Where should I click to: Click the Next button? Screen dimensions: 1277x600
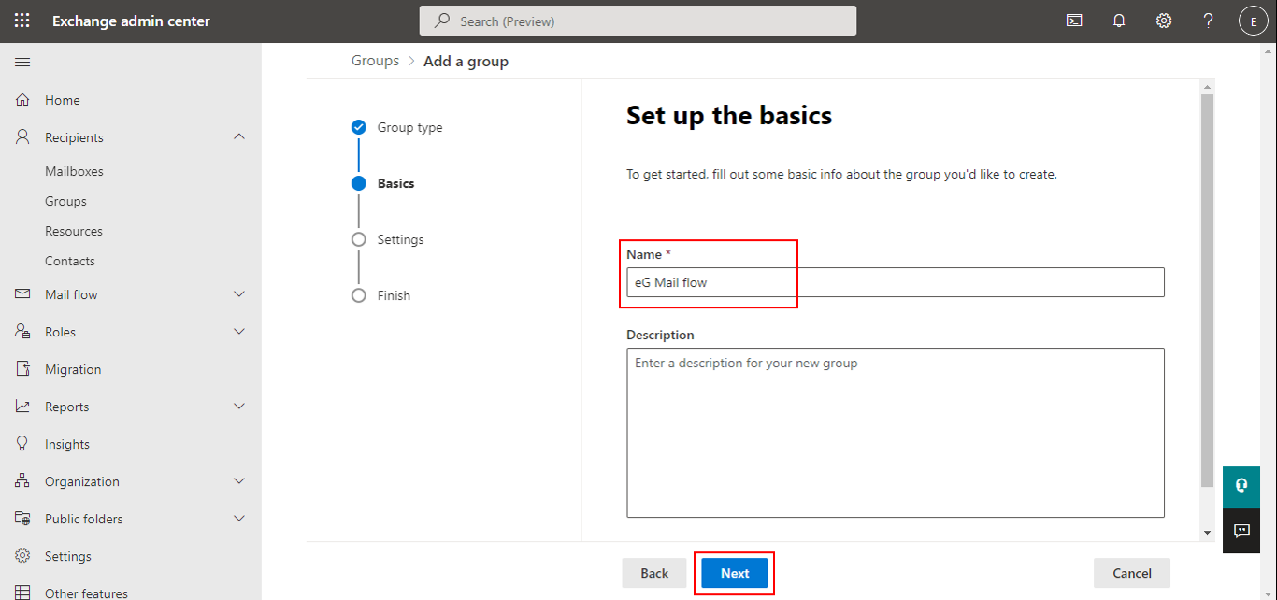[x=735, y=573]
